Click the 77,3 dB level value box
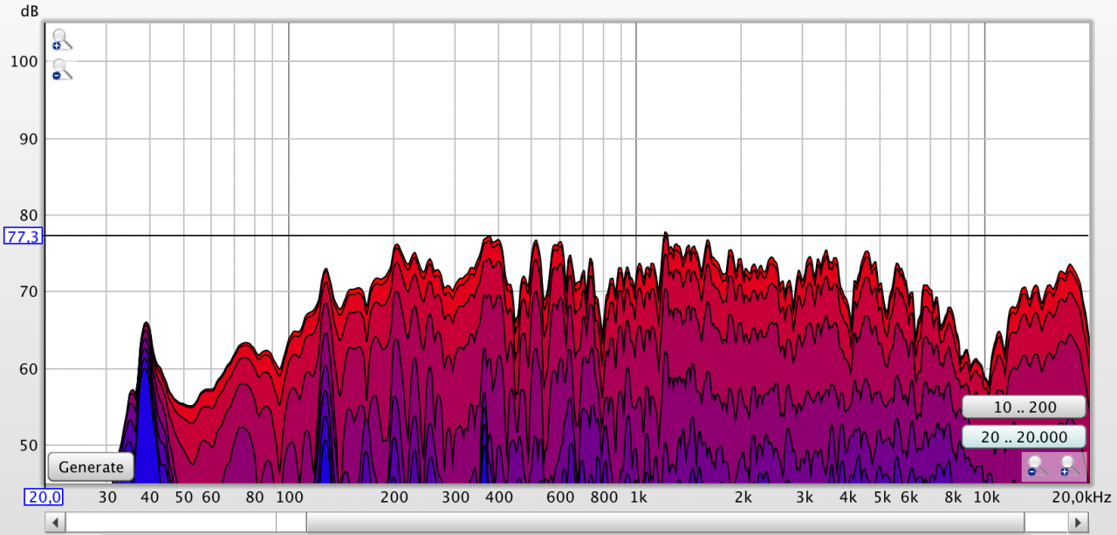This screenshot has width=1117, height=535. [x=22, y=237]
